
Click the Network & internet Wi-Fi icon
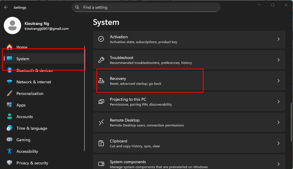pos(10,82)
